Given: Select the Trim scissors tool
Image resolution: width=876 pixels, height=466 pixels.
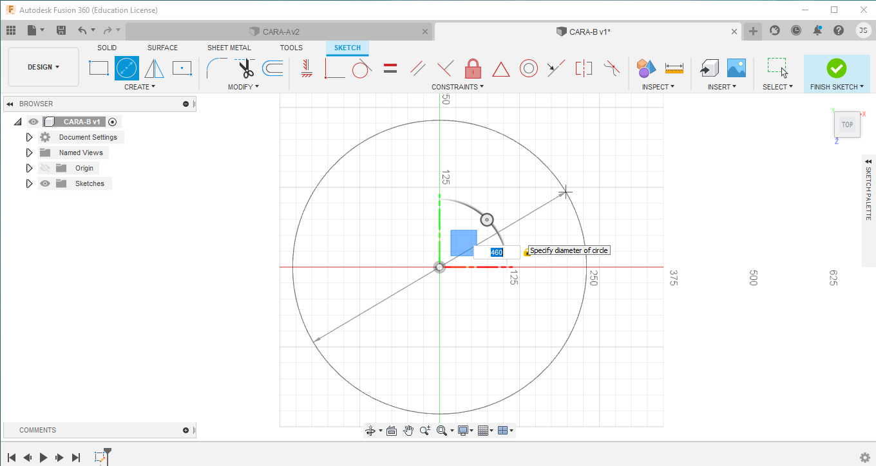Looking at the screenshot, I should pyautogui.click(x=245, y=68).
